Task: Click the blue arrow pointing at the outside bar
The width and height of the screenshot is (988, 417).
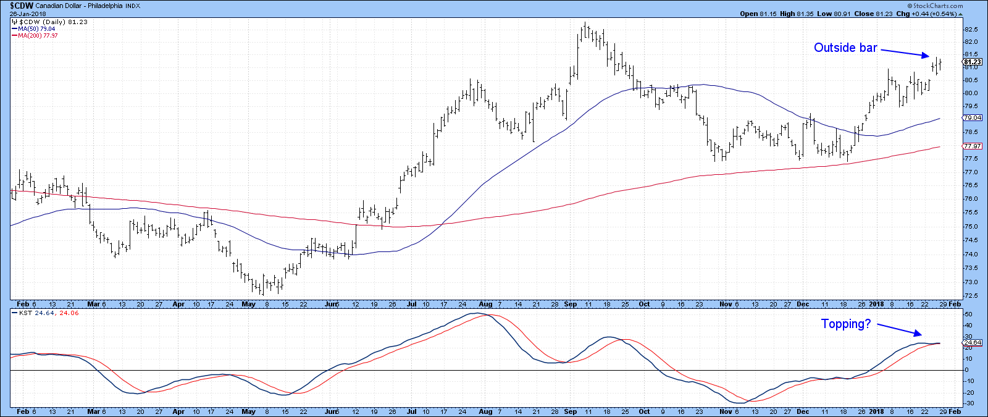Action: coord(905,52)
